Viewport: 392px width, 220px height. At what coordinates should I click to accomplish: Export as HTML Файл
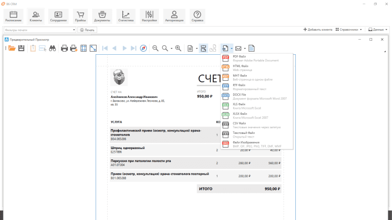257,68
